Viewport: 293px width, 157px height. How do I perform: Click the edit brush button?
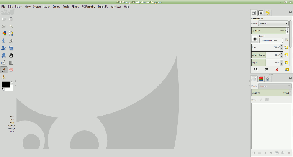(286, 40)
